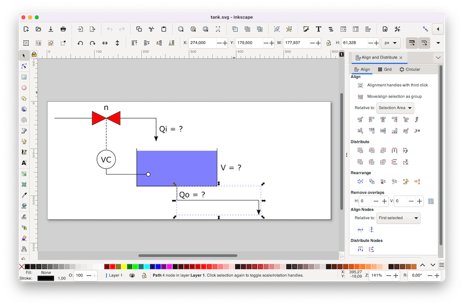Click the Remove overlaps apply icon
Viewport: 464px width, 306px height.
point(430,201)
